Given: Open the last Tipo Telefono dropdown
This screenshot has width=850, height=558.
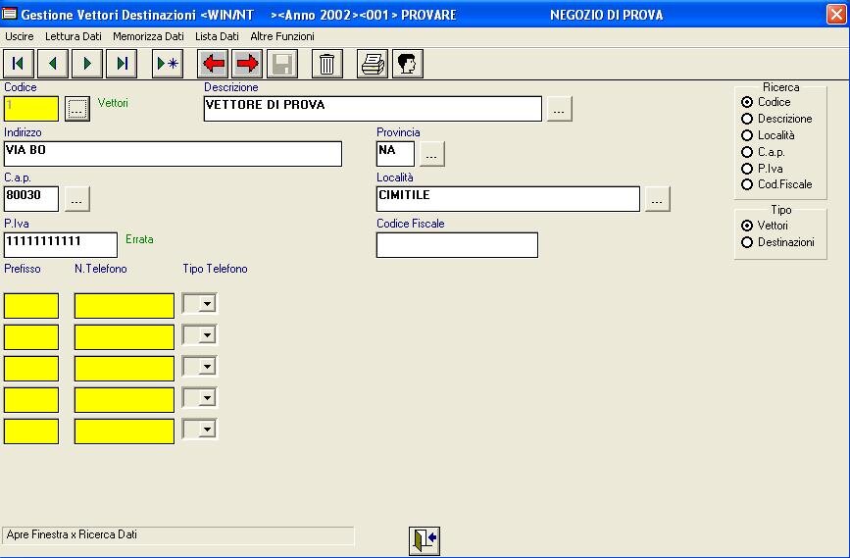Looking at the screenshot, I should 206,430.
